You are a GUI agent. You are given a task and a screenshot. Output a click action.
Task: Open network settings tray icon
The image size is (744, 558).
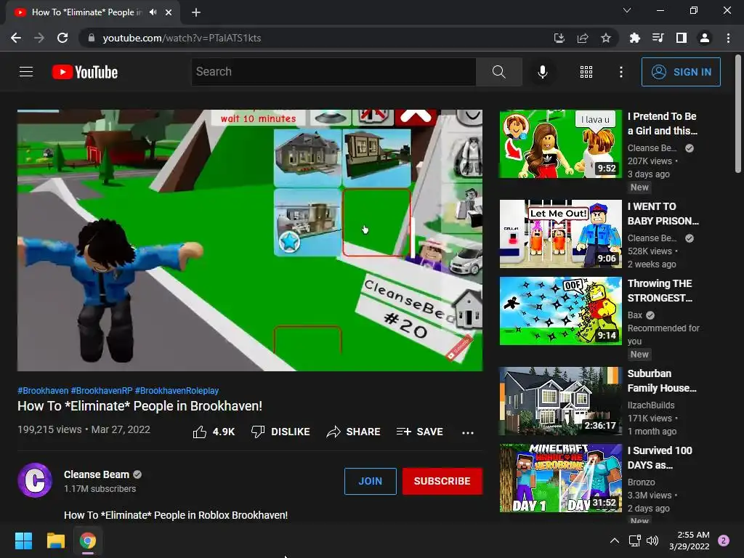[634, 541]
